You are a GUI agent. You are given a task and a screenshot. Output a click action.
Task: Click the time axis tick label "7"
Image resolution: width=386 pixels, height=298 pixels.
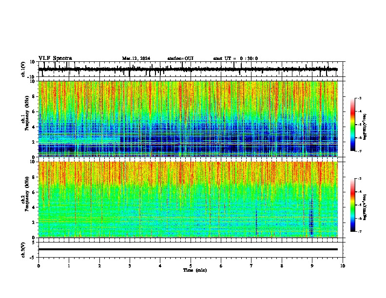tap(251, 266)
